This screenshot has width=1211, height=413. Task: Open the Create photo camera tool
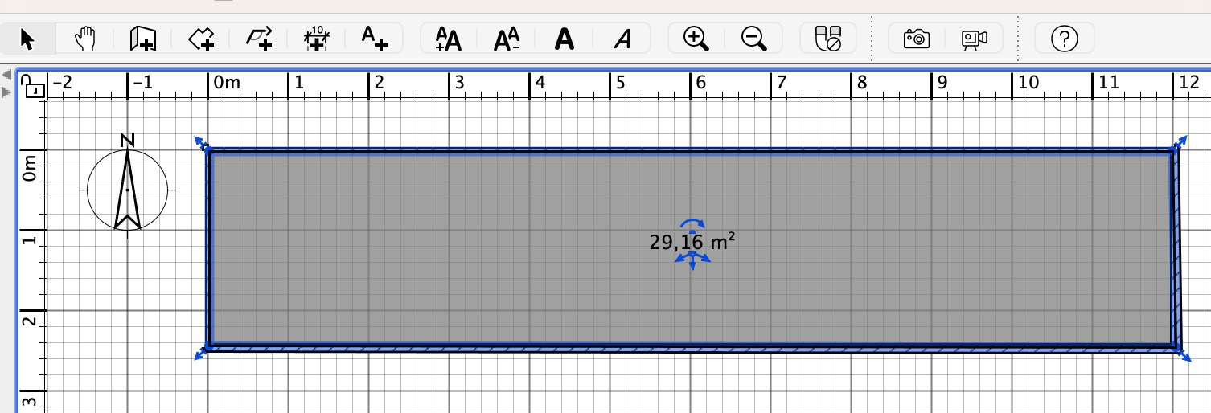(x=917, y=38)
